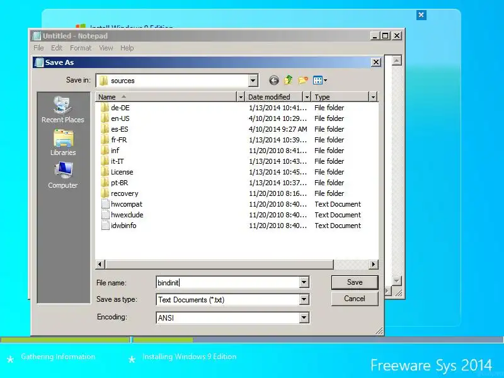The width and height of the screenshot is (504, 378).
Task: Sort files by Date modified header
Action: [x=274, y=97]
